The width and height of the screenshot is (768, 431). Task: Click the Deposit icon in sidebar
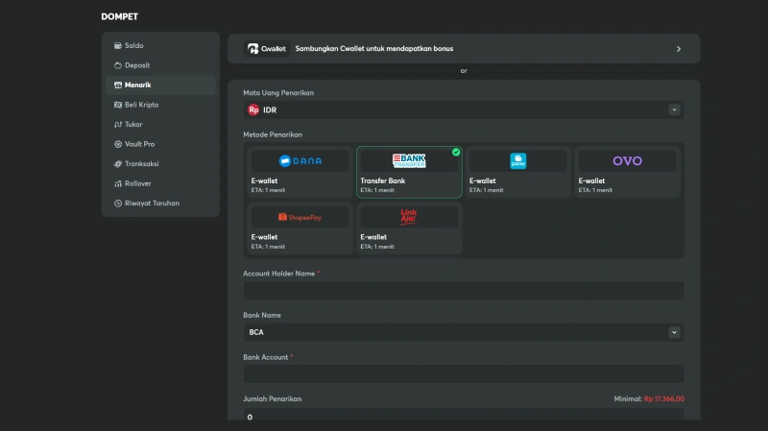(x=117, y=65)
